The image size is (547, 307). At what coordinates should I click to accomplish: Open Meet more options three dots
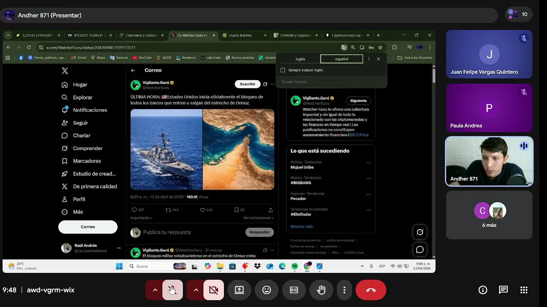[344, 290]
